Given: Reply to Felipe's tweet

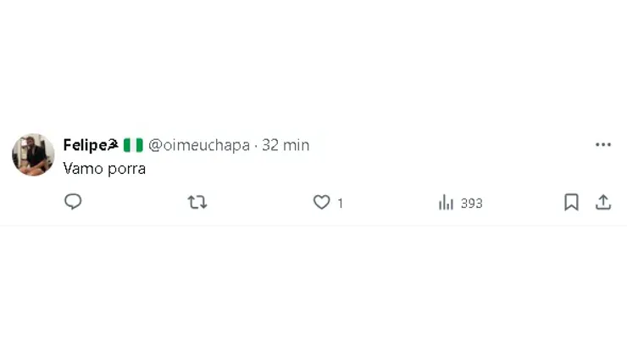Looking at the screenshot, I should [x=74, y=202].
